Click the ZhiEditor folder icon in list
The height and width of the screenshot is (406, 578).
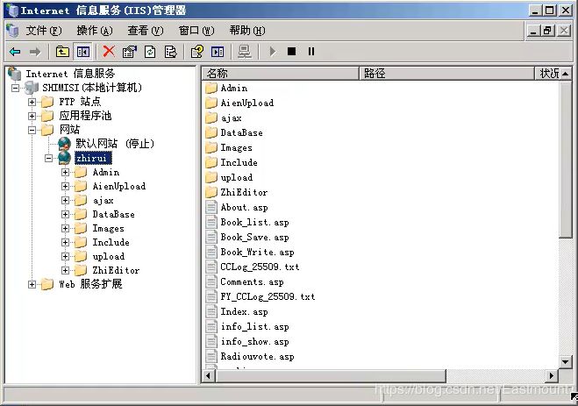[x=211, y=192]
